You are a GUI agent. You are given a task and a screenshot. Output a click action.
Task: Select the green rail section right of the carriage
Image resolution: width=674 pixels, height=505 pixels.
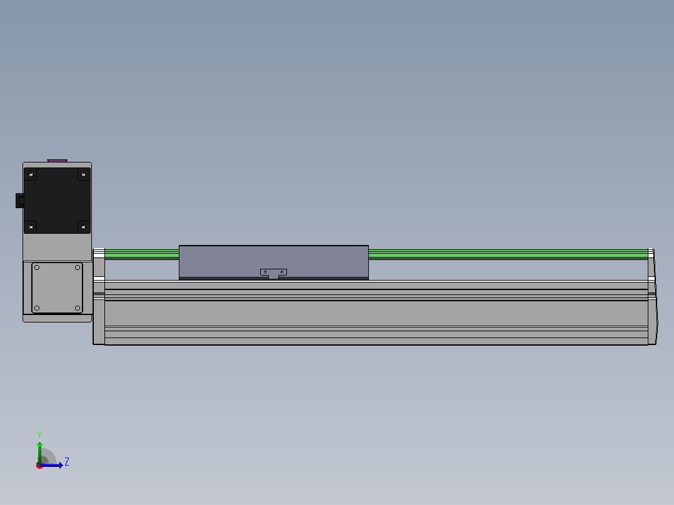(x=508, y=254)
